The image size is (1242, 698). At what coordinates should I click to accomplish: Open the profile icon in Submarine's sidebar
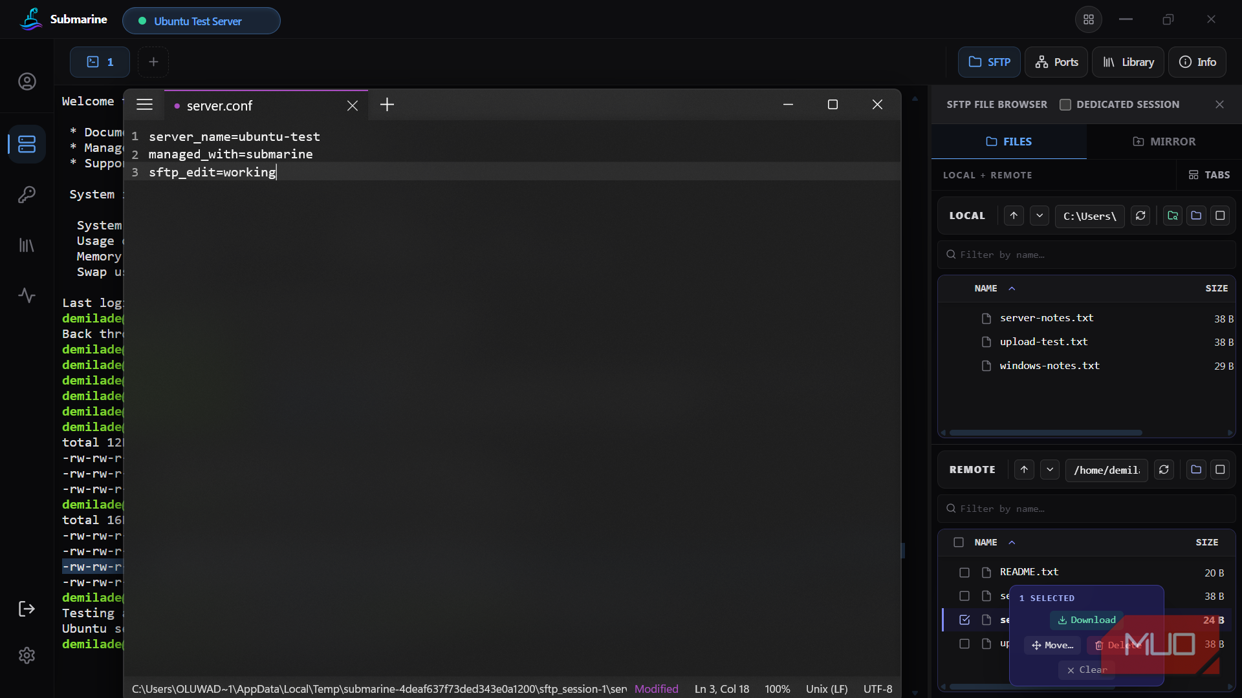(x=27, y=81)
